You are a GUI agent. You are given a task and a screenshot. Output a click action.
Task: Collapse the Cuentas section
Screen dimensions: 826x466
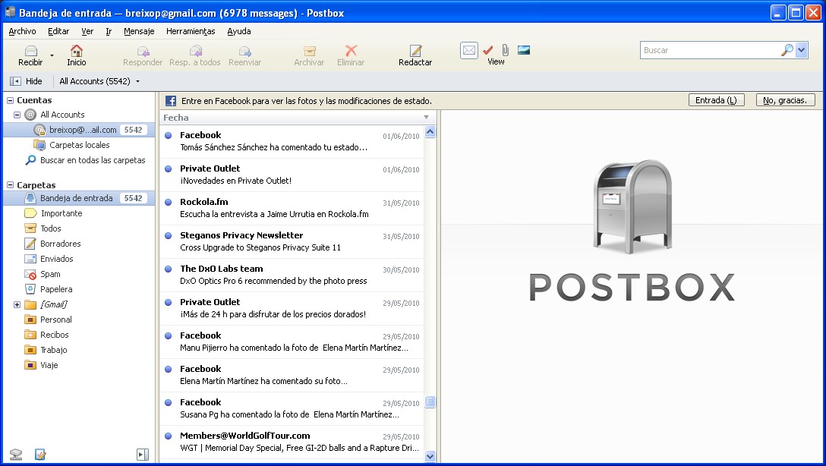[10, 100]
